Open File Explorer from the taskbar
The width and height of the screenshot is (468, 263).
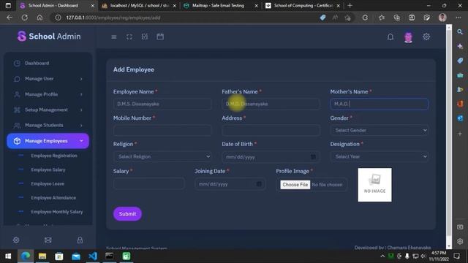42,256
